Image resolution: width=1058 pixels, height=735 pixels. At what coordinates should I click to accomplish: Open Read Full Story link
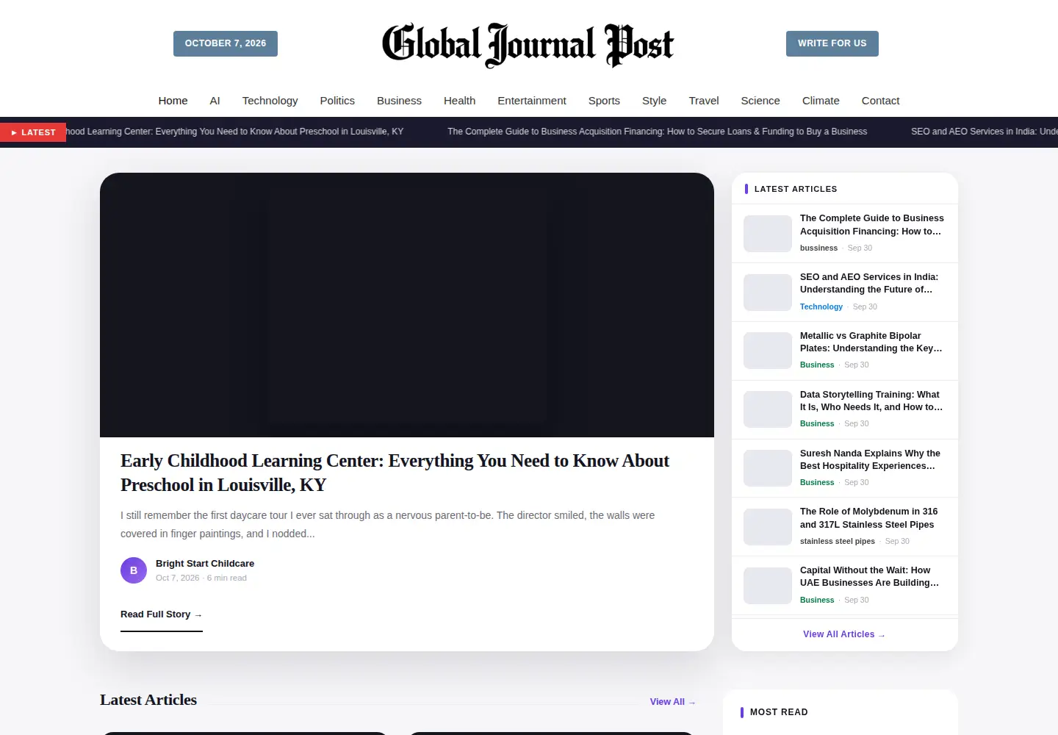tap(162, 614)
